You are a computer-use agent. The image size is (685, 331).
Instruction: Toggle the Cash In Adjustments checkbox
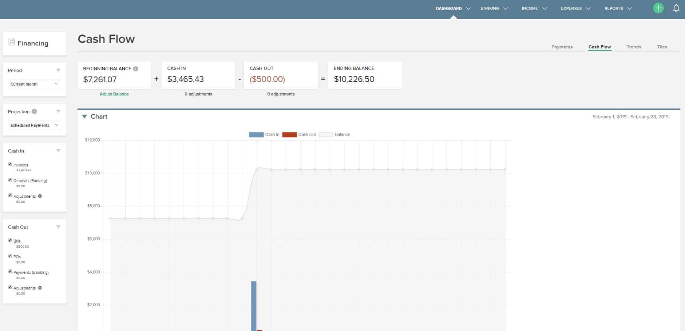coord(10,196)
